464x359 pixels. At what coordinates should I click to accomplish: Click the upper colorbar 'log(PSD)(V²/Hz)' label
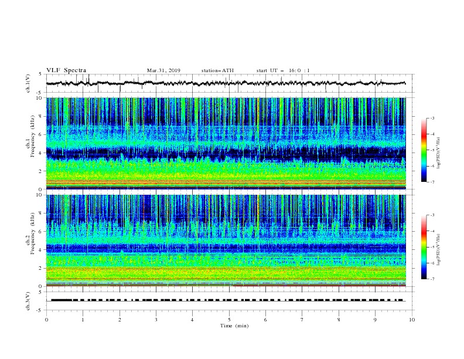pyautogui.click(x=439, y=153)
